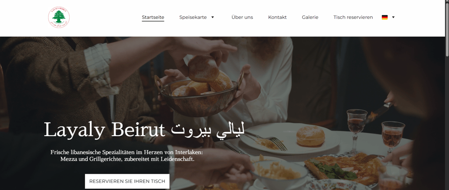Click the Reservieren Sie Ihren Tisch button
Viewport: 449px width, 190px height.
[x=127, y=181]
